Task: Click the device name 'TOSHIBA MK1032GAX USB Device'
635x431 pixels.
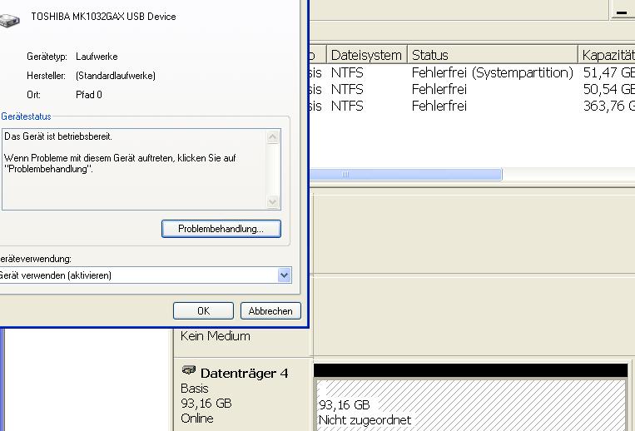Action: 103,17
